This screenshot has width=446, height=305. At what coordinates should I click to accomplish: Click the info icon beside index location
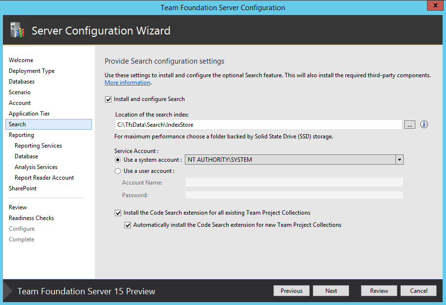click(x=424, y=124)
